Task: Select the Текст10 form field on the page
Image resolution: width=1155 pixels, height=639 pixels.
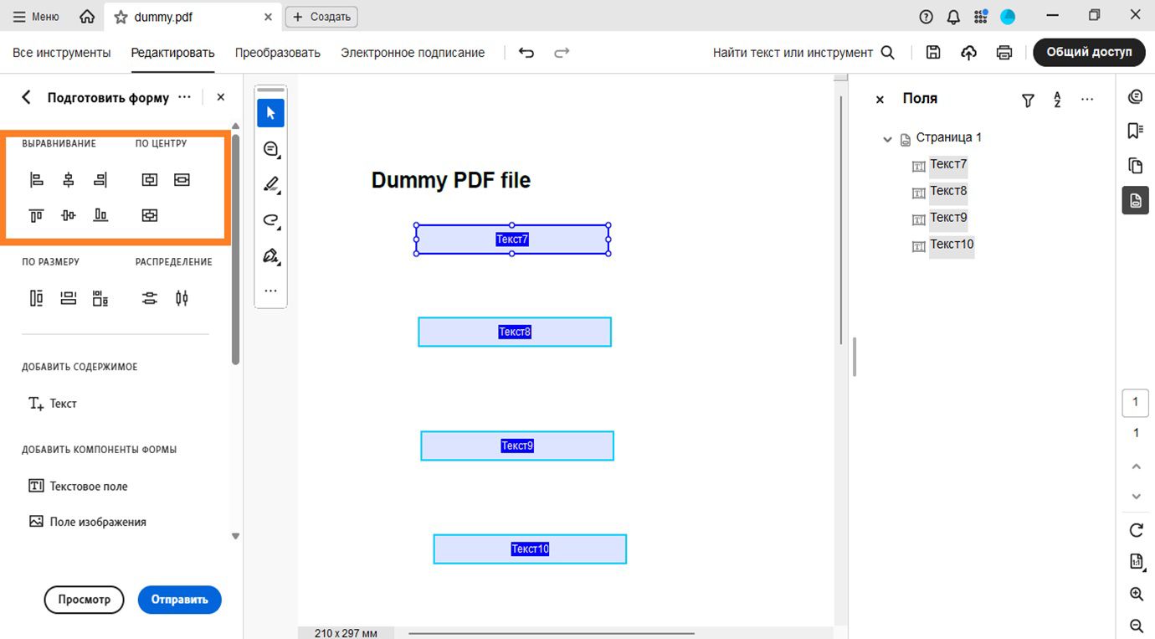Action: (530, 549)
